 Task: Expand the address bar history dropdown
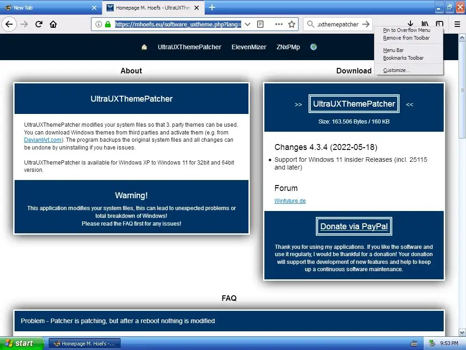pos(247,24)
